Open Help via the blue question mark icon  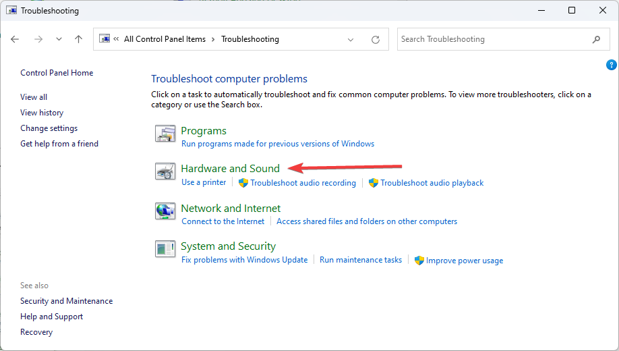(x=611, y=65)
